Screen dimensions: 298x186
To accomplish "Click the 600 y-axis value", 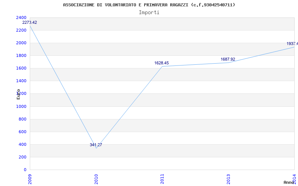I will click(x=23, y=132).
